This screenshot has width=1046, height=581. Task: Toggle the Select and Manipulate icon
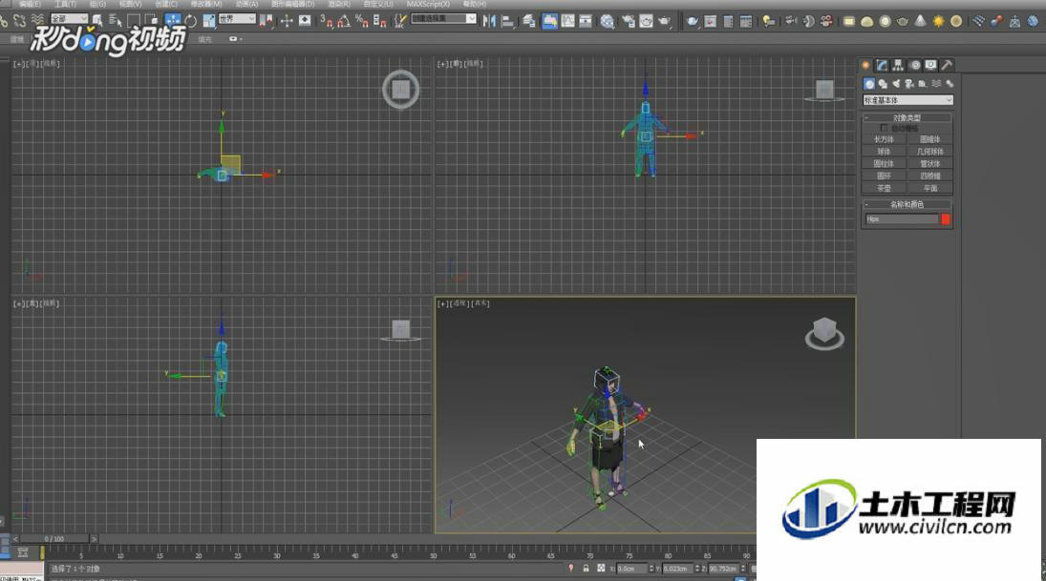click(287, 21)
